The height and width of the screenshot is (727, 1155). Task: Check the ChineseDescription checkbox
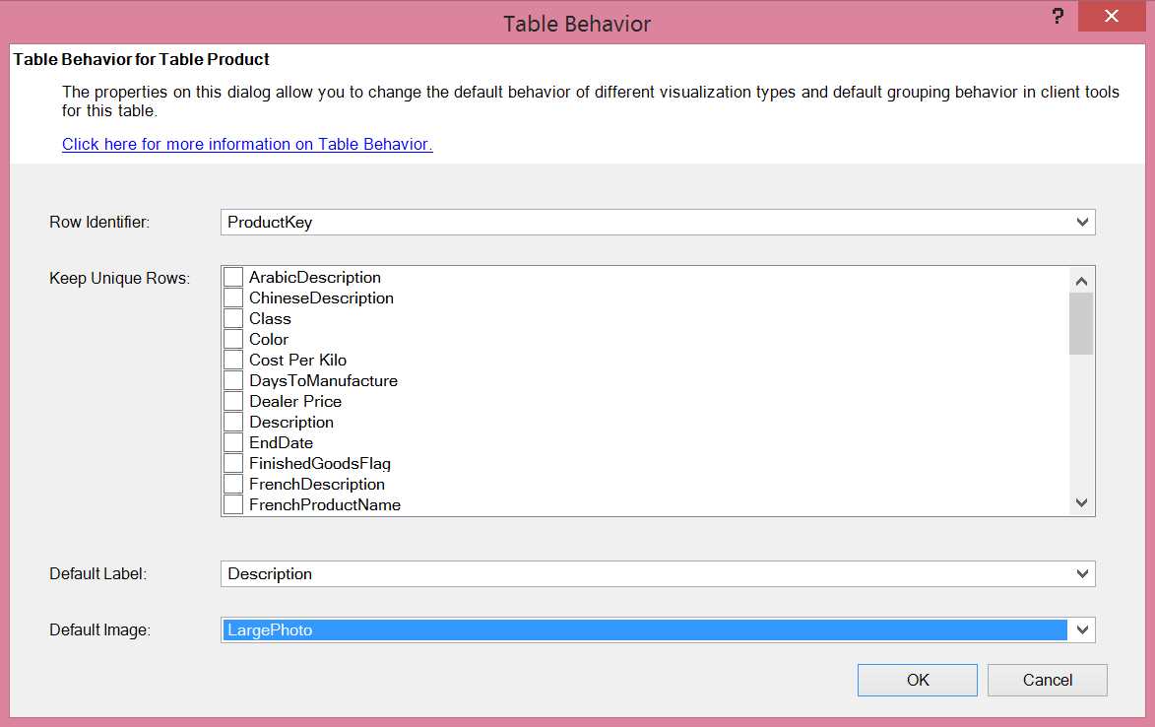232,297
